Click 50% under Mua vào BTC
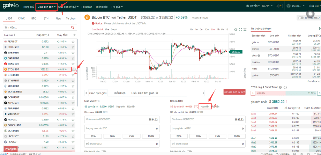 (112, 136)
